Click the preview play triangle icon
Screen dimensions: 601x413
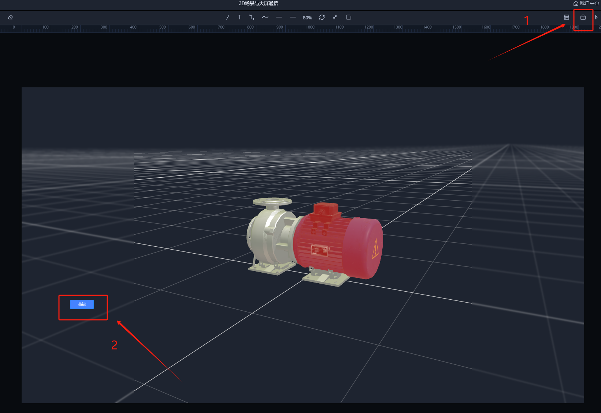coord(596,17)
